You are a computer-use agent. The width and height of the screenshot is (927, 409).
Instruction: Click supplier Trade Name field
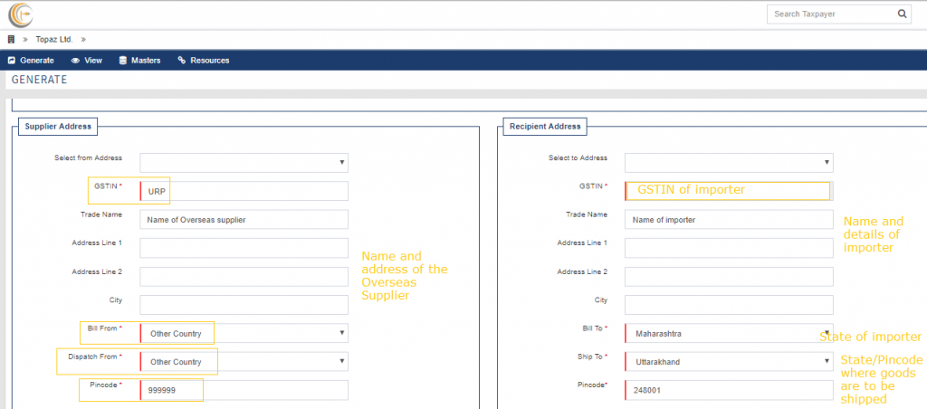point(244,219)
